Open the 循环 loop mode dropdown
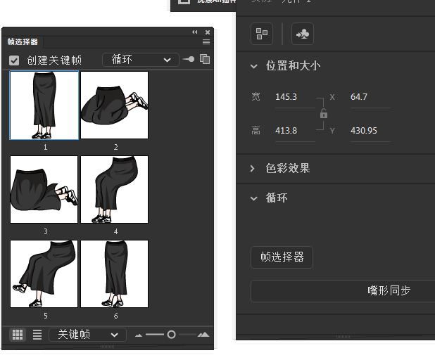This screenshot has width=435, height=360. (x=140, y=60)
